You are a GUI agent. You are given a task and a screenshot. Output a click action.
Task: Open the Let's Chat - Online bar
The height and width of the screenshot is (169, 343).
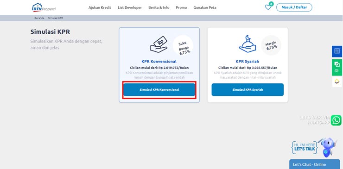click(315, 164)
